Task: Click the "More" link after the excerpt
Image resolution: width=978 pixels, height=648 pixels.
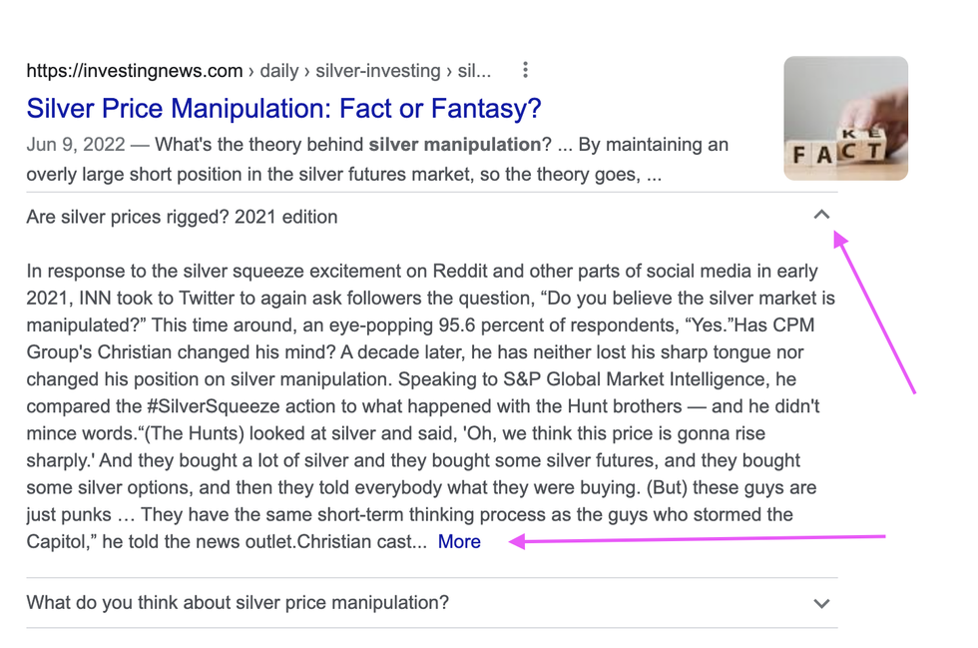Action: point(459,542)
